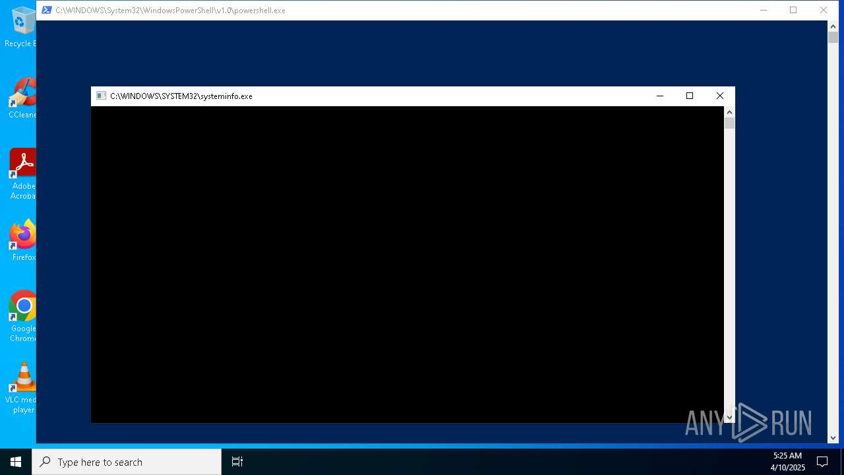Maximize the systeminfo.exe window

[690, 96]
